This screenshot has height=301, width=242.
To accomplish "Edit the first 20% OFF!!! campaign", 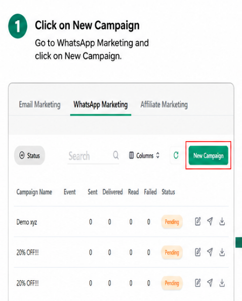I will click(198, 252).
